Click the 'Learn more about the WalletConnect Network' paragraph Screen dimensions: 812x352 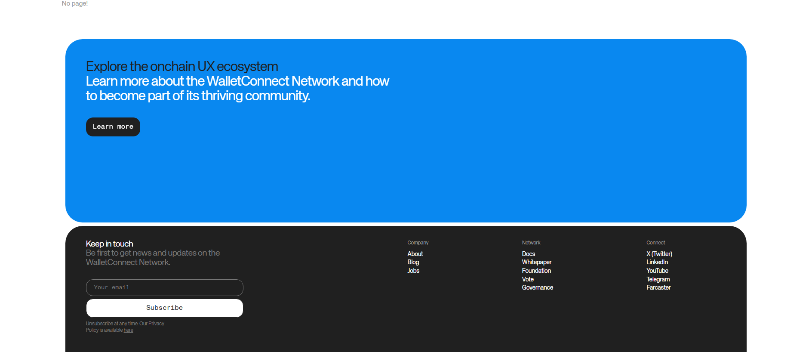click(237, 88)
